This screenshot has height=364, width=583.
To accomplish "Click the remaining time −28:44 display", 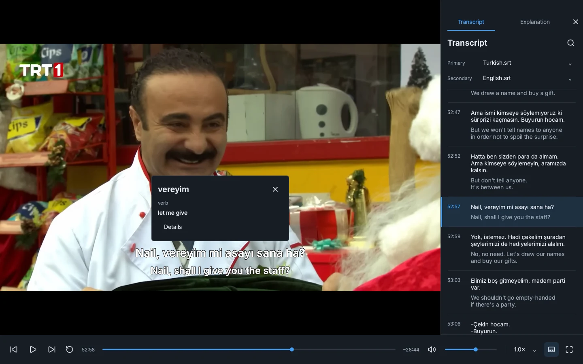I will (411, 349).
